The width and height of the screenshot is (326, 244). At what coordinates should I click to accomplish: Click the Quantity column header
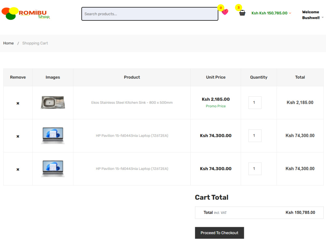[259, 77]
